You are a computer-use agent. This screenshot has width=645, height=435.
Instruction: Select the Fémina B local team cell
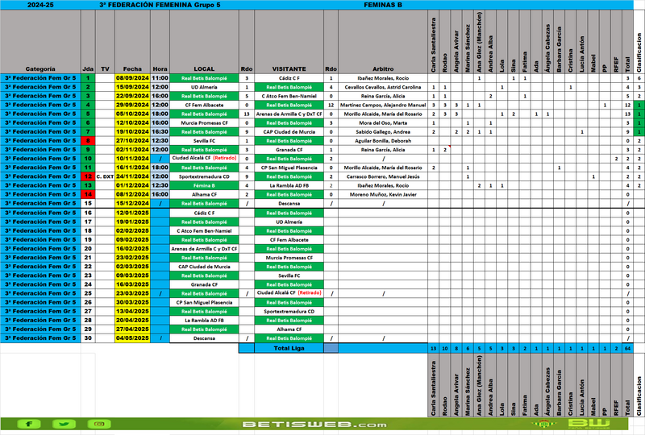[204, 185]
